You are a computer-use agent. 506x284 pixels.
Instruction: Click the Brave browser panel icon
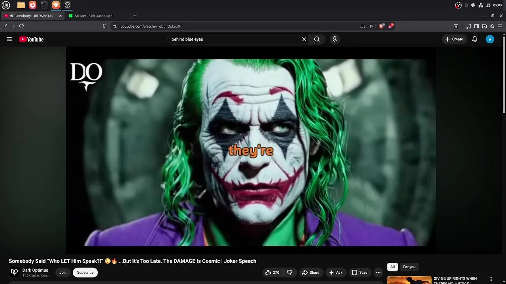tap(56, 5)
